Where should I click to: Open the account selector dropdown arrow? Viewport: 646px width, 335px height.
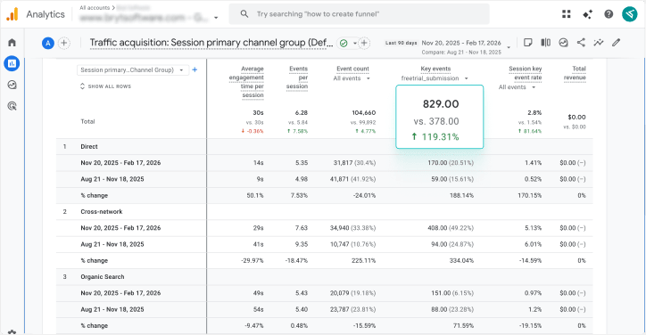coord(216,18)
